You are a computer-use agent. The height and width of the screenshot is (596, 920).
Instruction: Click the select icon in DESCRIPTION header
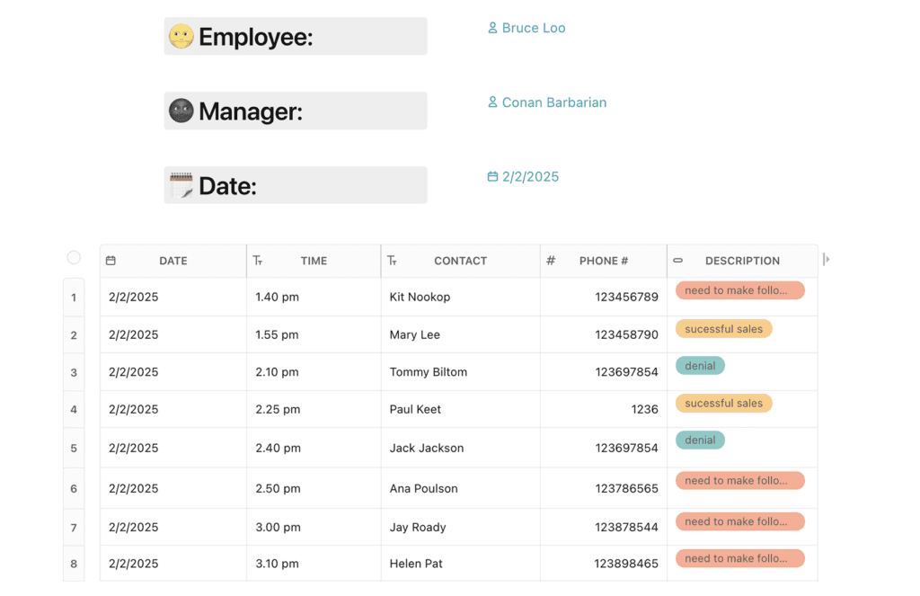678,261
